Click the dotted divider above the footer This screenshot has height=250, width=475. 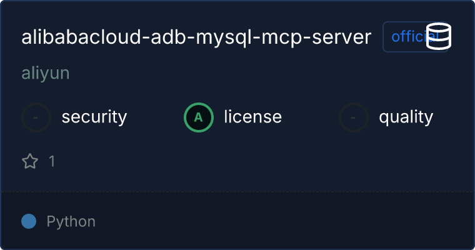coord(237,191)
